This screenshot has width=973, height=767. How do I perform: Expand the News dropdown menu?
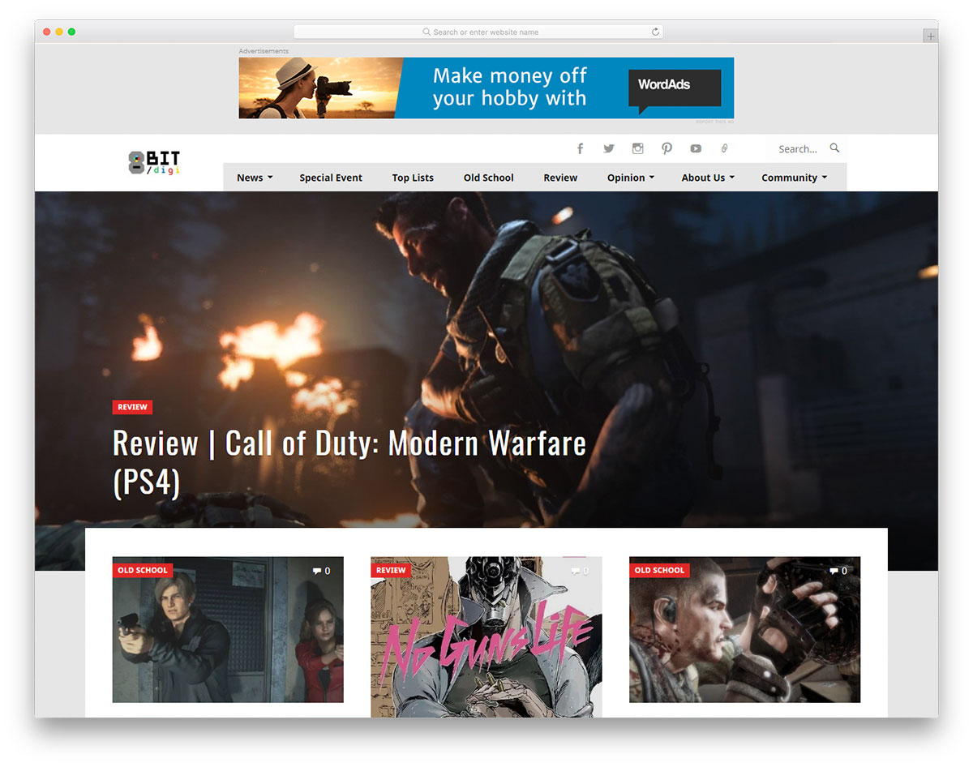tap(255, 178)
